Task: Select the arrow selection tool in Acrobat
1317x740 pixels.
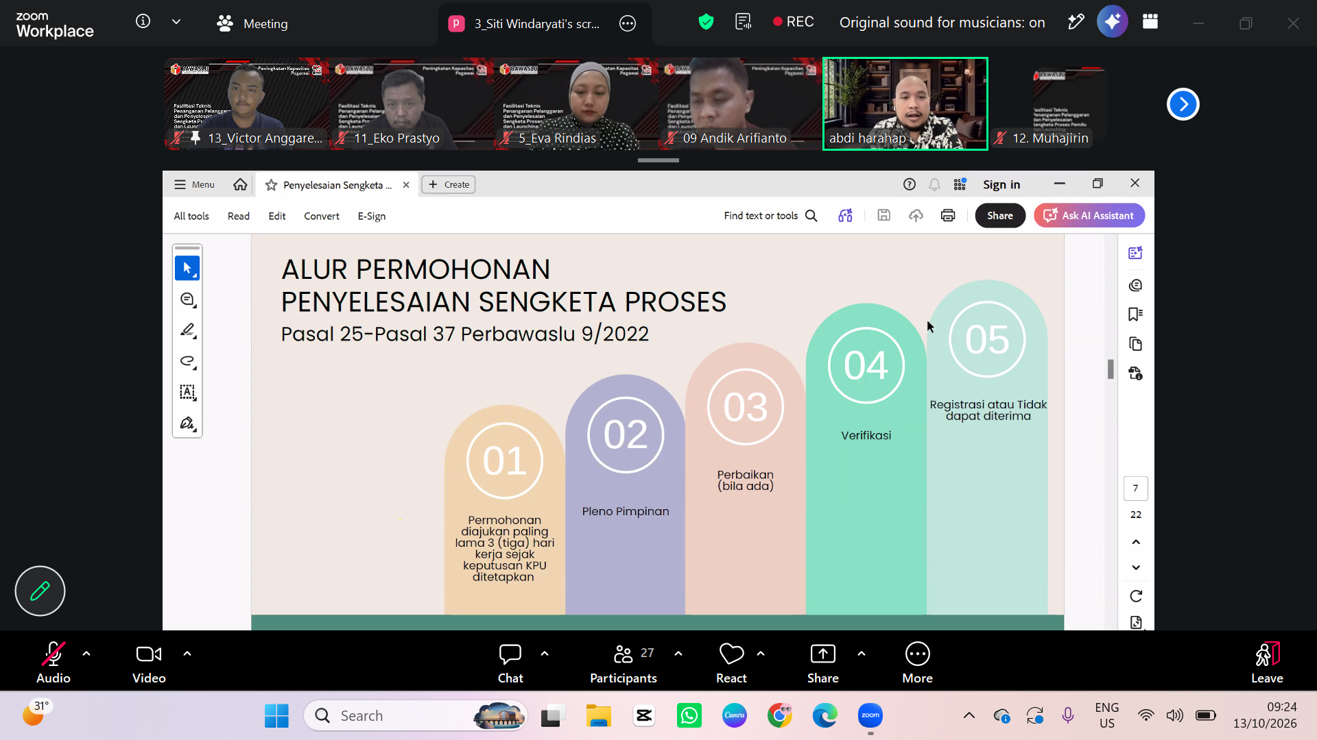Action: point(187,268)
